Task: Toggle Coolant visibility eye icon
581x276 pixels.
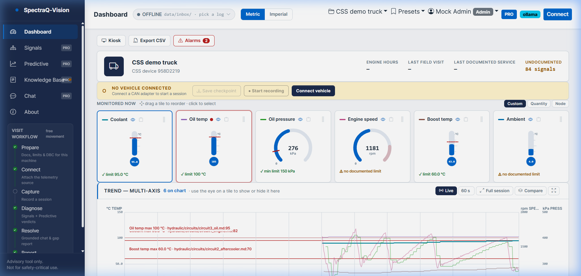Action: tap(133, 120)
